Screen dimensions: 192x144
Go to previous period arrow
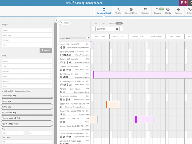pos(94,29)
